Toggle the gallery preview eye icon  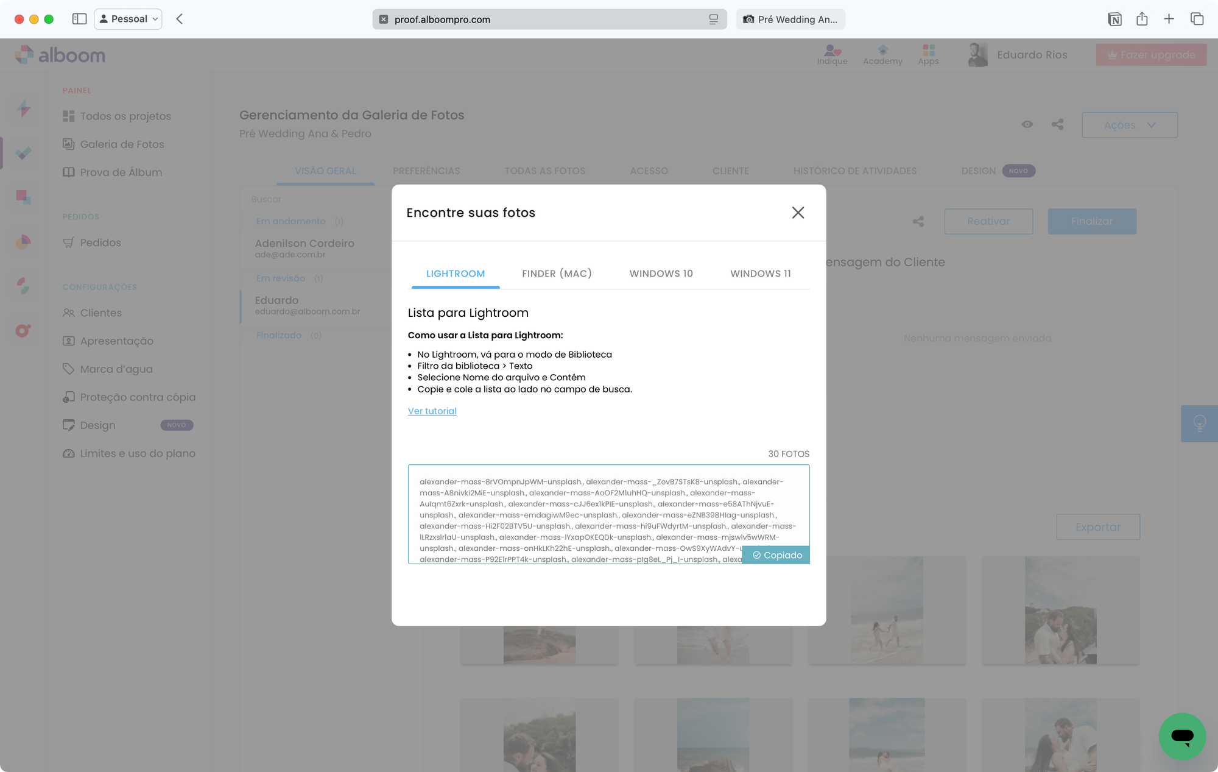tap(1027, 124)
